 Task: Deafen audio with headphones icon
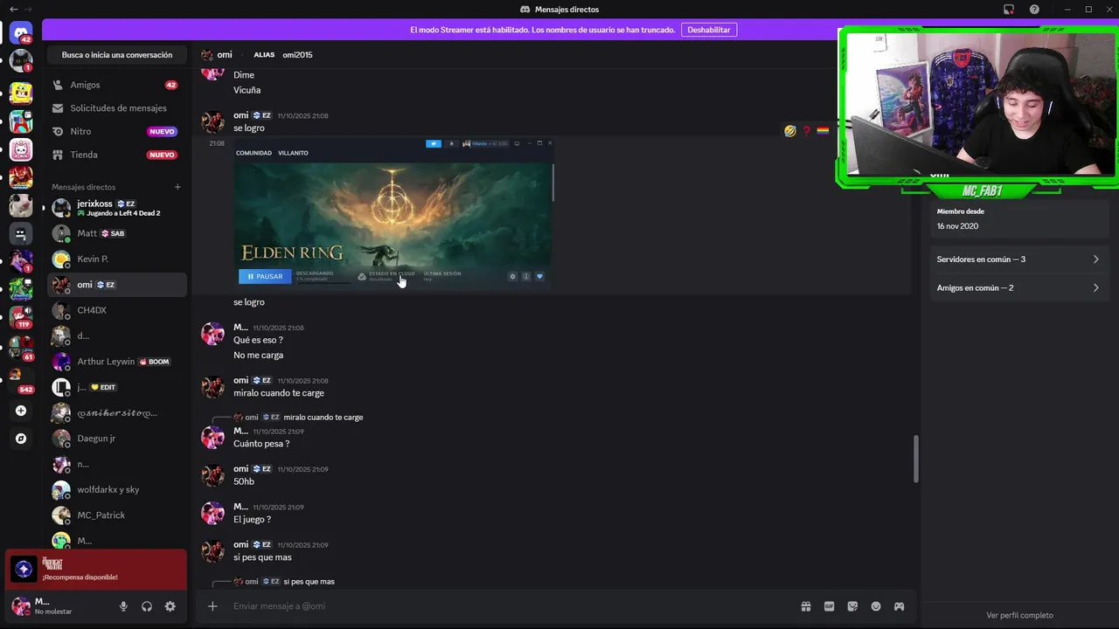[x=147, y=606]
